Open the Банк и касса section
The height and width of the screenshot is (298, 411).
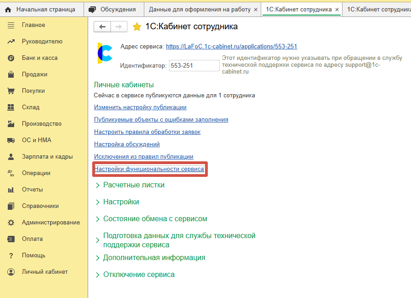coord(40,58)
